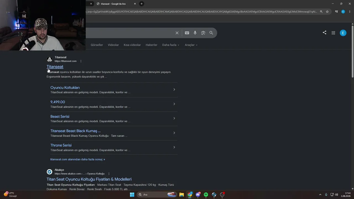Screen dimensions: 354x199
Task: Open the Windows Start menu
Action: (132, 195)
